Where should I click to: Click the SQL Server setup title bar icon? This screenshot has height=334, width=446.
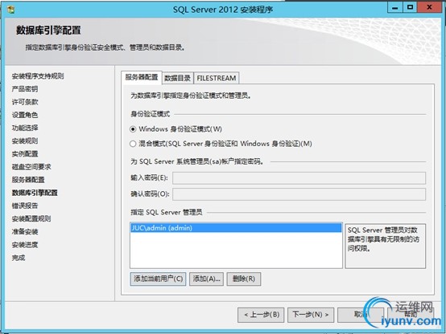[11, 10]
